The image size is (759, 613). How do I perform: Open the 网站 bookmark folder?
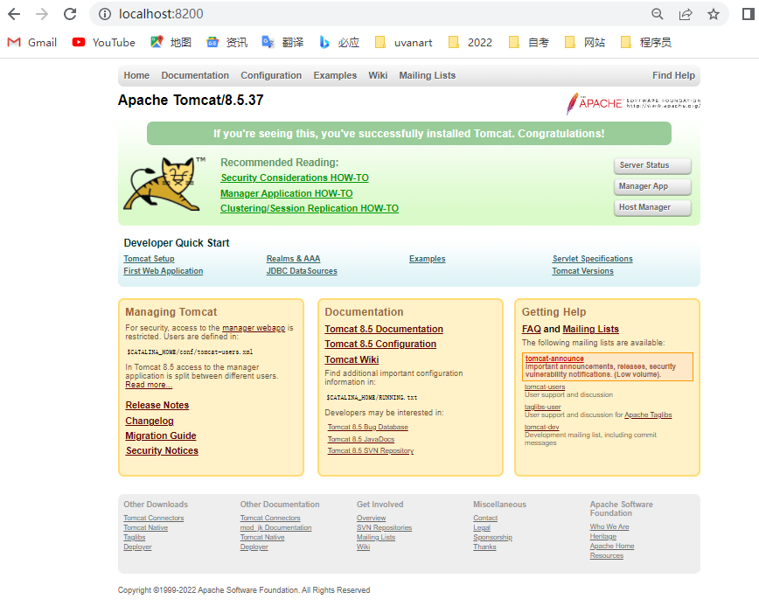(585, 43)
